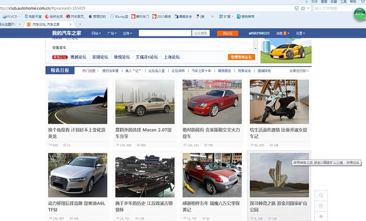The width and height of the screenshot is (366, 221).
Task: Expand the 网站 dropdown in navigation bar
Action: pyautogui.click(x=96, y=34)
